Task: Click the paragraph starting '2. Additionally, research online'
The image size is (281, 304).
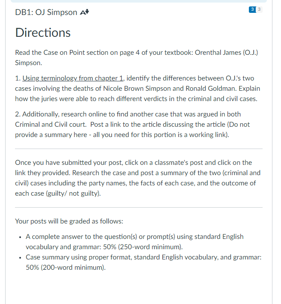Action: point(132,124)
